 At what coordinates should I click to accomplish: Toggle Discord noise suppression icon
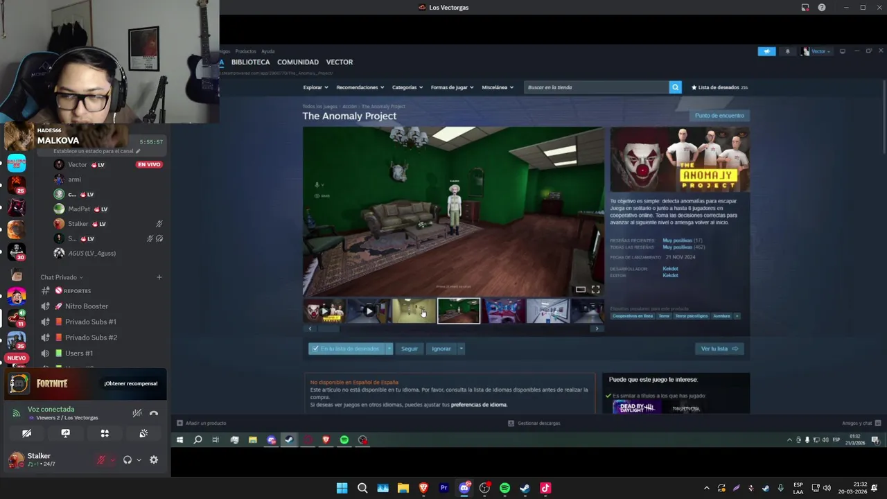[137, 413]
